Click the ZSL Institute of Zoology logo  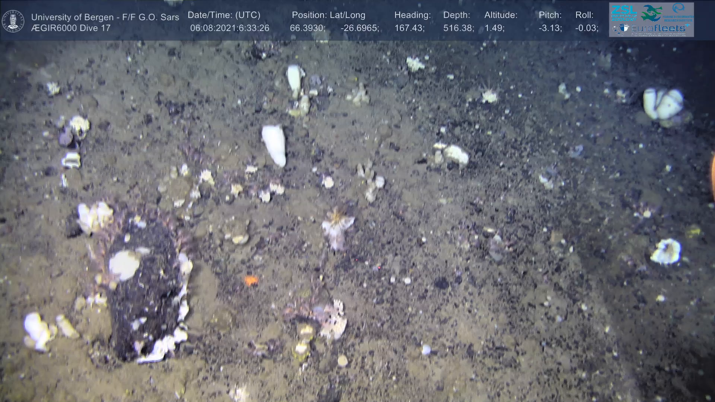(x=624, y=13)
